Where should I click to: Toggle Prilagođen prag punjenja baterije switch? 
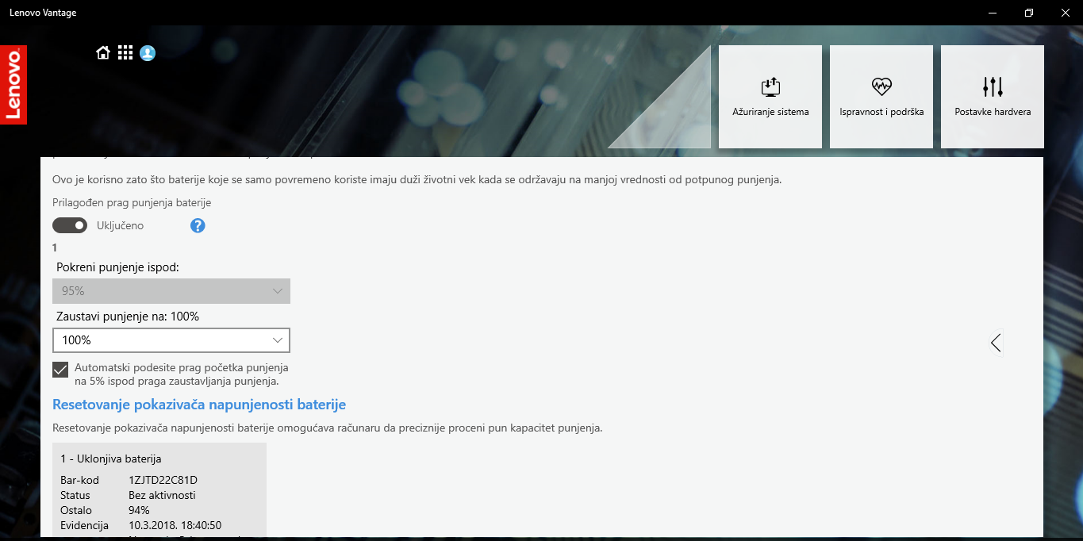(70, 225)
